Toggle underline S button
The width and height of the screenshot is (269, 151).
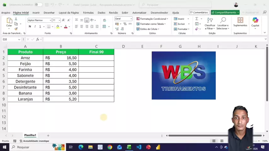40,26
